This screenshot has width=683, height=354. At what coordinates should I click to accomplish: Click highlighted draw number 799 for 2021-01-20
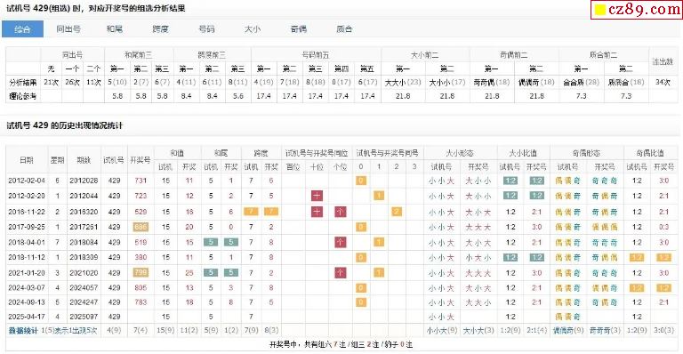141,273
